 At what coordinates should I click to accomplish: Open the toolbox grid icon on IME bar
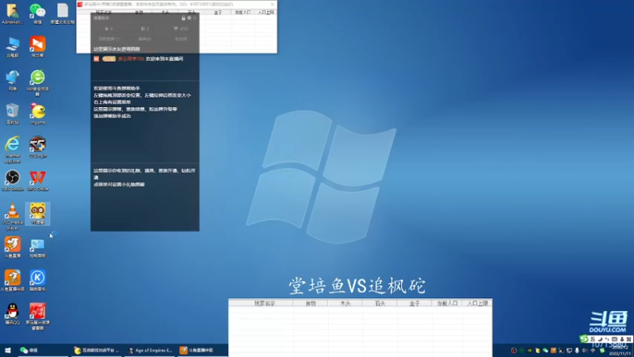[x=628, y=340]
